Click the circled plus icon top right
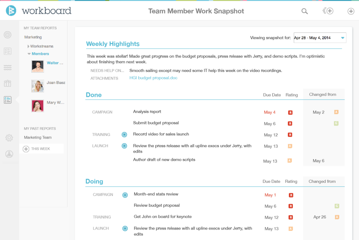The height and width of the screenshot is (240, 359). coord(351,11)
